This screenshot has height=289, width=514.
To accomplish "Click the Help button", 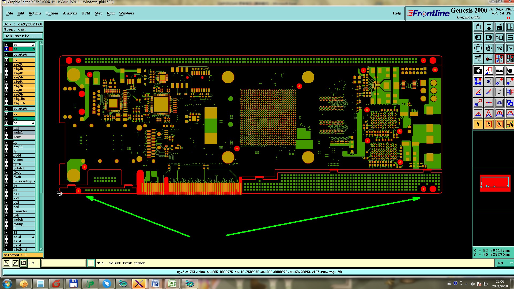I will click(x=397, y=13).
